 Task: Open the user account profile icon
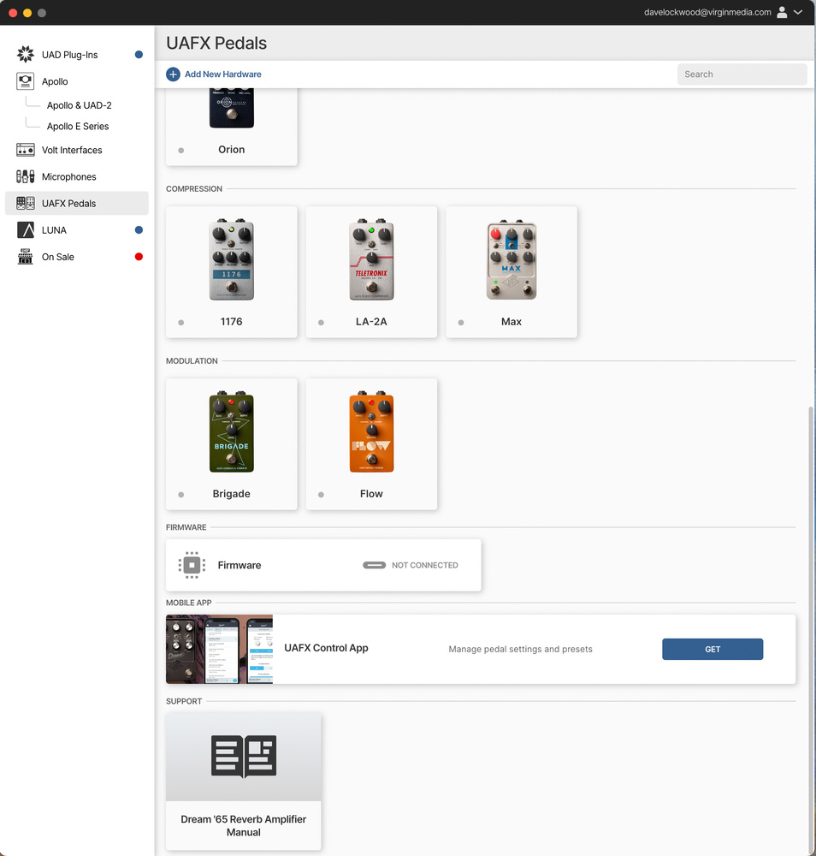point(782,13)
